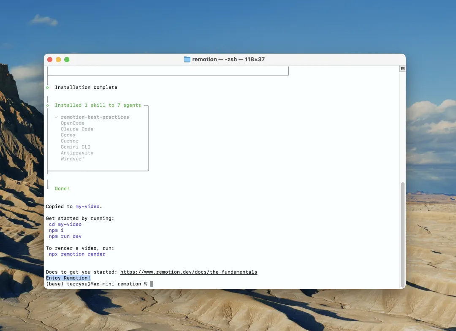Click the 'Get started by running:' line
Screen dimensions: 456x331
click(80, 218)
